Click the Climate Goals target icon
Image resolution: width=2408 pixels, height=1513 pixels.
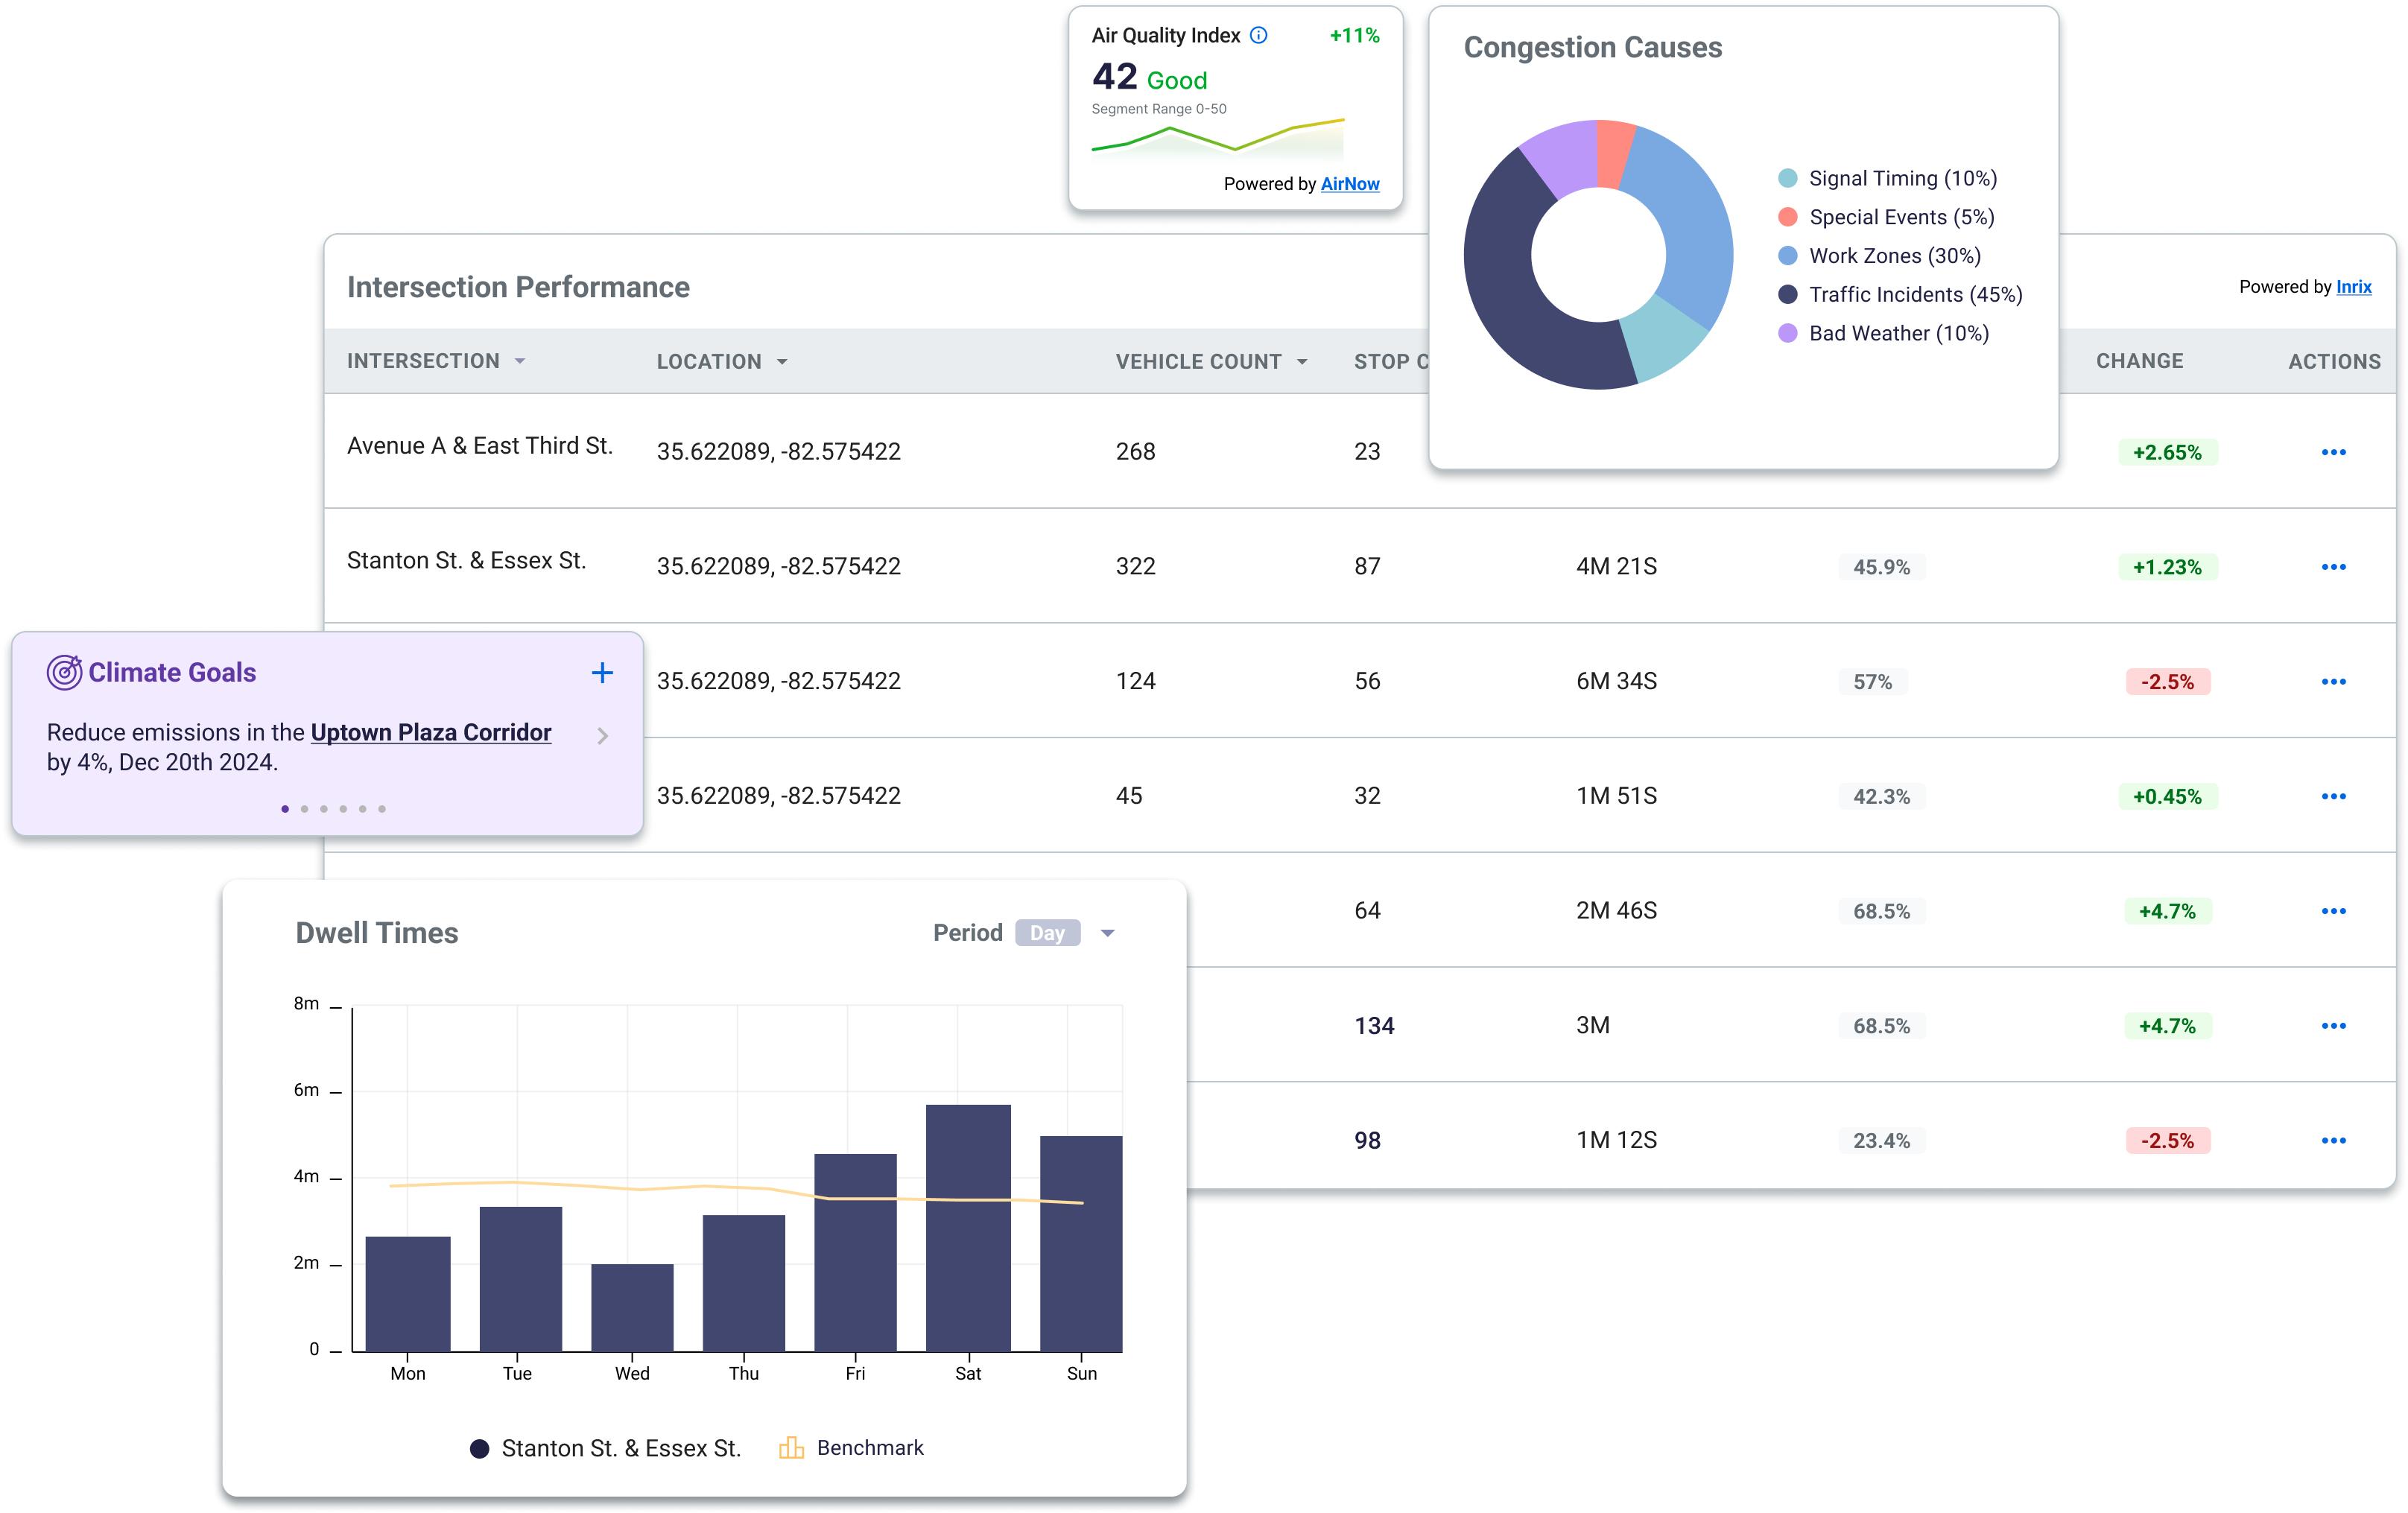point(64,673)
